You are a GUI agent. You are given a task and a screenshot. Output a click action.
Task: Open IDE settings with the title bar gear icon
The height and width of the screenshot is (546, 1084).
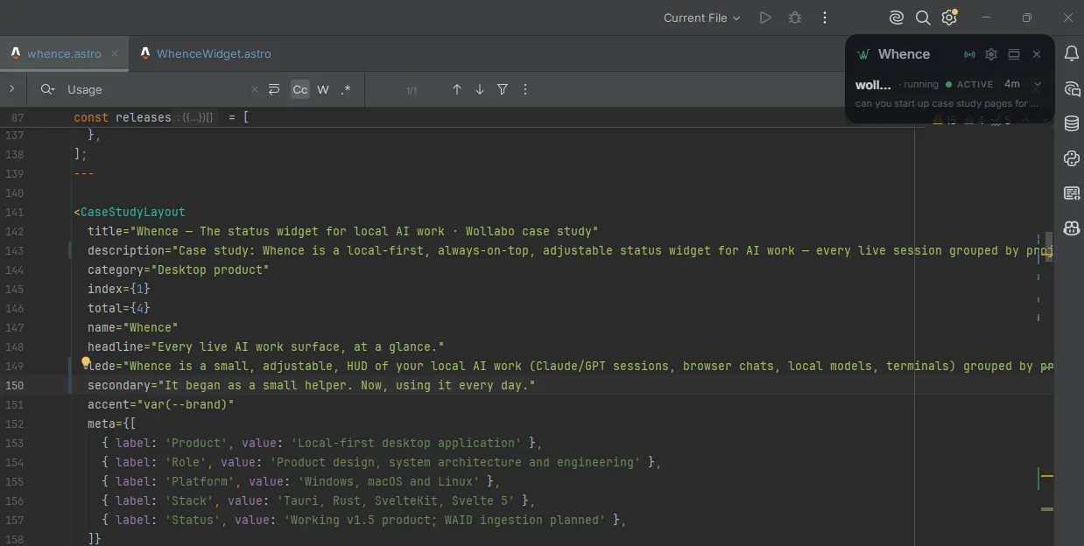[949, 17]
